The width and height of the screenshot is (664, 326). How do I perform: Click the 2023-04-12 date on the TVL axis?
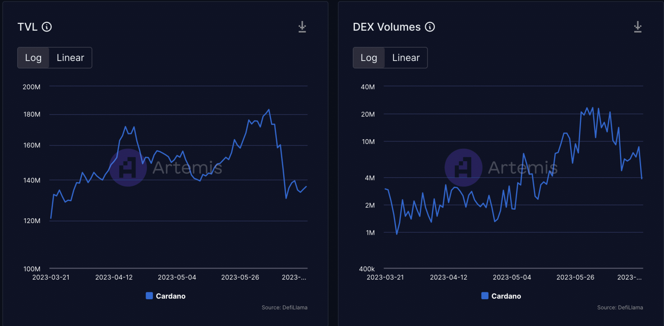point(114,277)
